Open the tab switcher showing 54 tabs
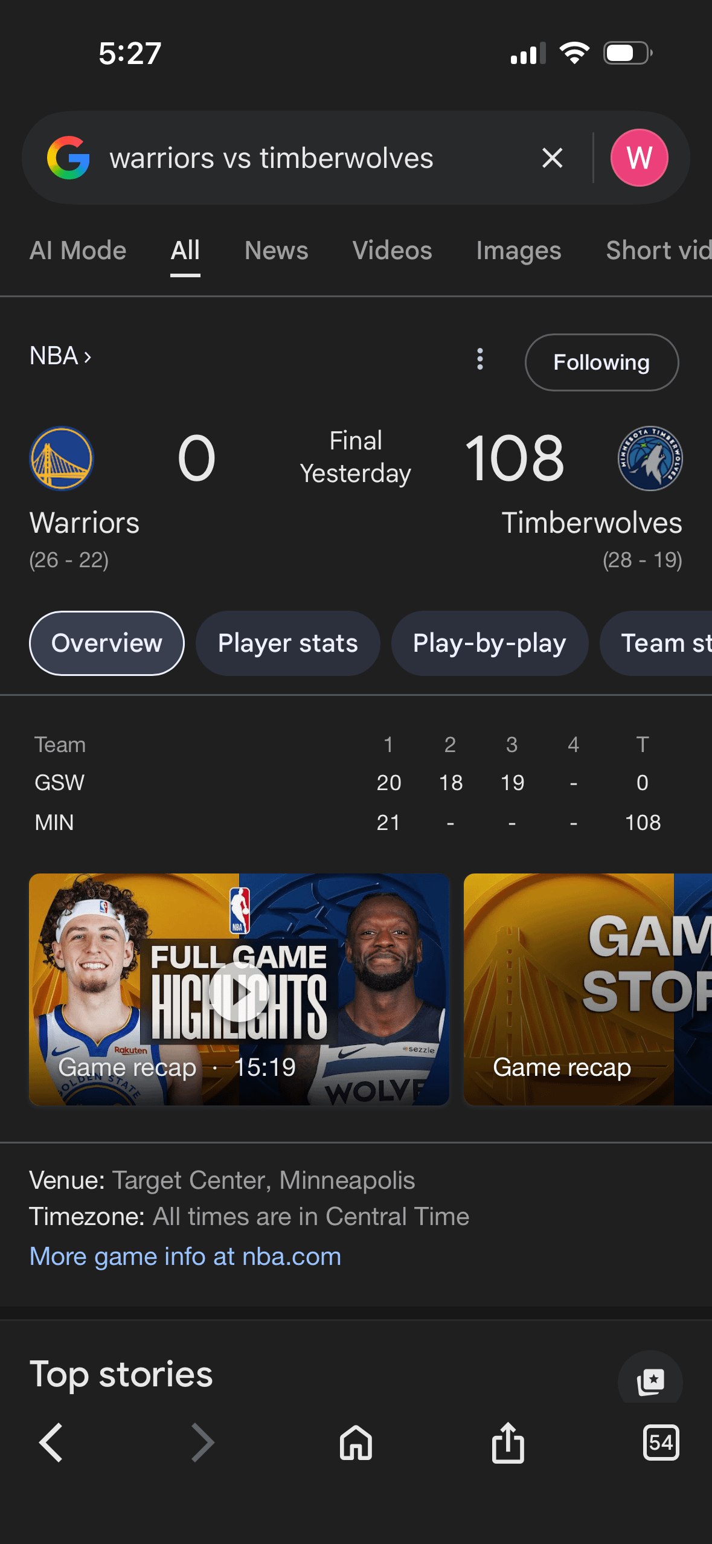Screen dimensions: 712x1544 [x=661, y=1443]
